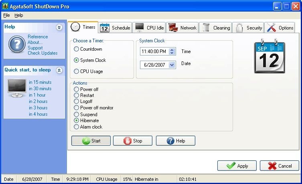Viewport: 302px width, 184px height.
Task: Open the Date dropdown calendar arrow
Action: [x=172, y=65]
